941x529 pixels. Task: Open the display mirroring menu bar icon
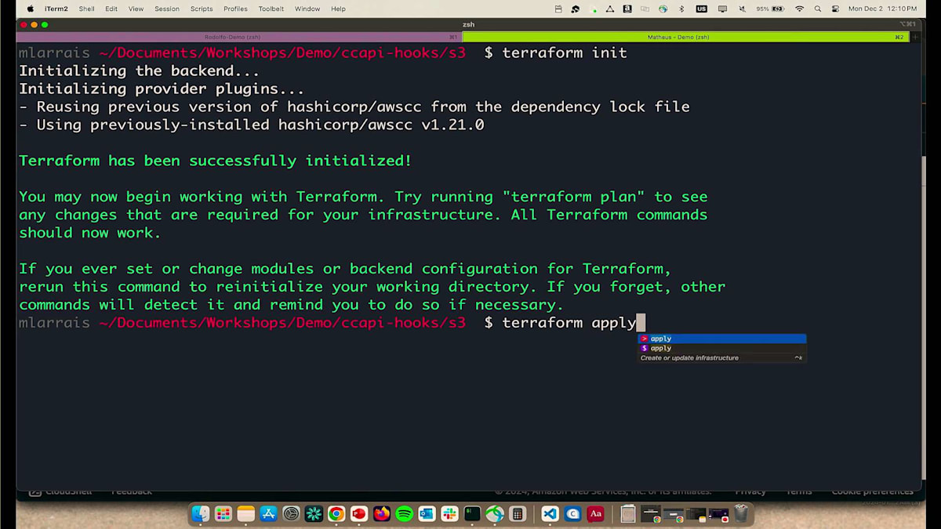(x=722, y=9)
